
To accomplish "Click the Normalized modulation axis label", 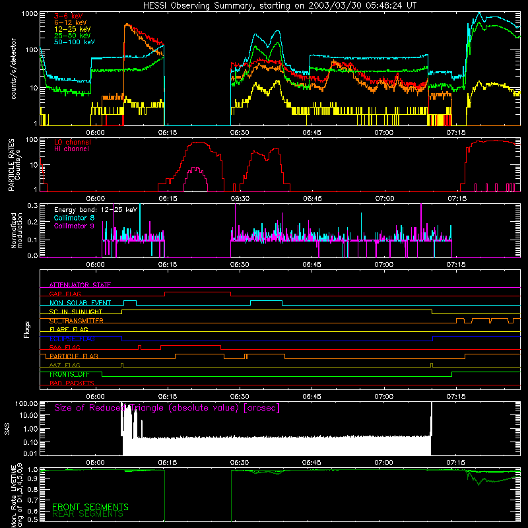I will [16, 230].
